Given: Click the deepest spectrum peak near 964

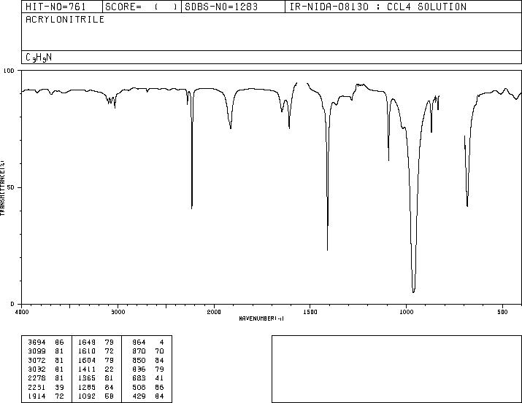Looking at the screenshot, I should 413,292.
